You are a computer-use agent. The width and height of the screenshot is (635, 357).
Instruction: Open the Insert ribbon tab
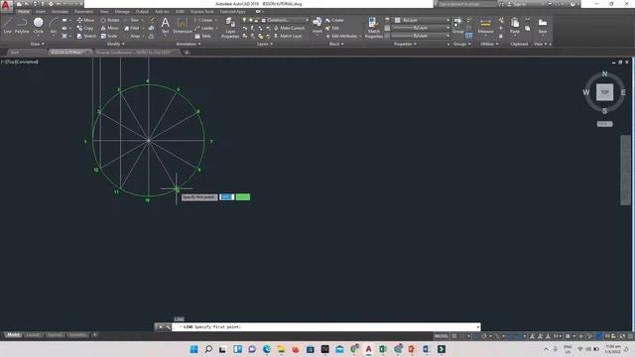click(41, 11)
